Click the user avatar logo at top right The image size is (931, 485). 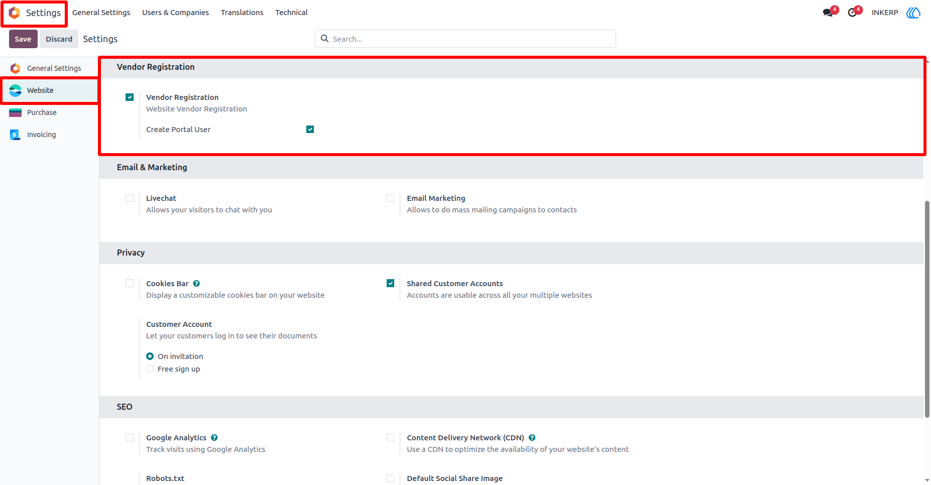point(913,13)
